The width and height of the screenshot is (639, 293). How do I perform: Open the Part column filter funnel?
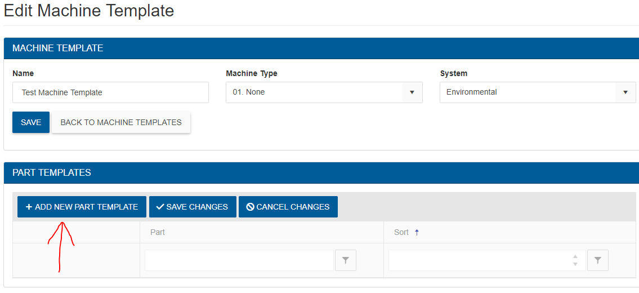[346, 260]
